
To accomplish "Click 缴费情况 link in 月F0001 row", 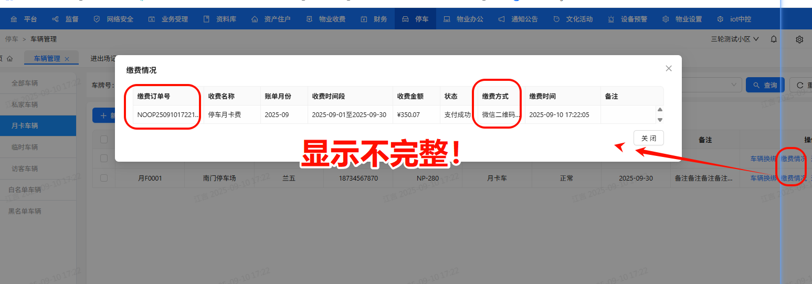I will [x=793, y=178].
